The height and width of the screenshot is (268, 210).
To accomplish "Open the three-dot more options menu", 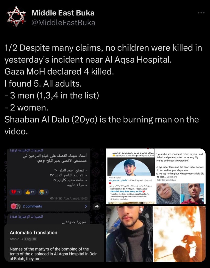I will tap(201, 13).
